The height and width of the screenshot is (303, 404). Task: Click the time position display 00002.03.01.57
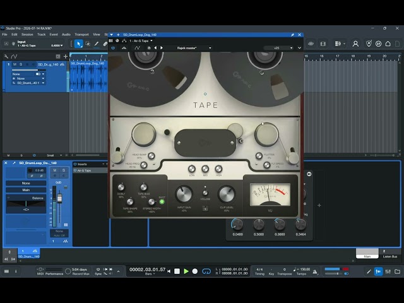[147, 270]
